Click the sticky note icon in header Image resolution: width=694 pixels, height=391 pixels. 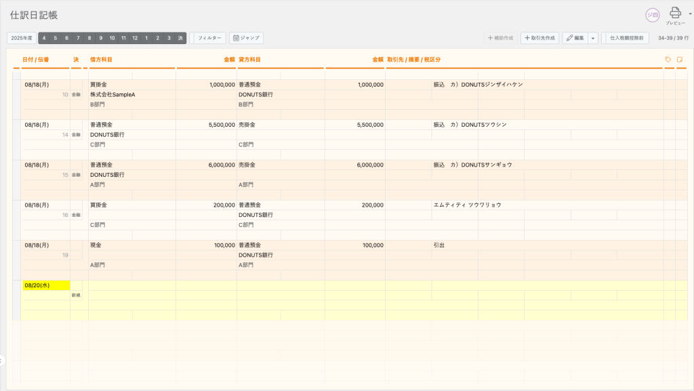(680, 60)
